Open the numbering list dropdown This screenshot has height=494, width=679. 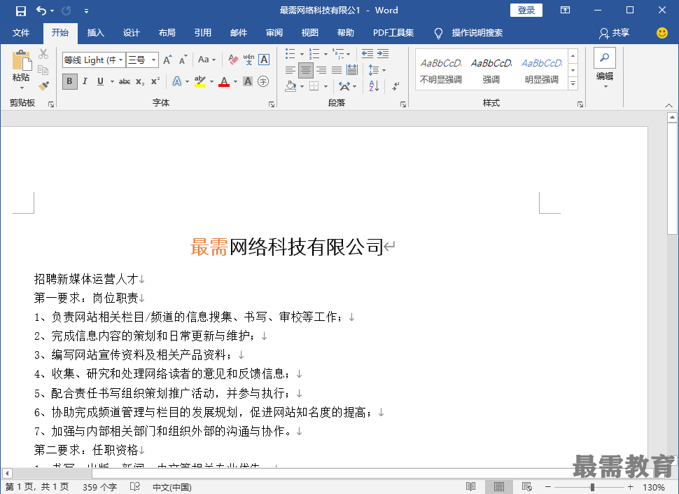[325, 54]
